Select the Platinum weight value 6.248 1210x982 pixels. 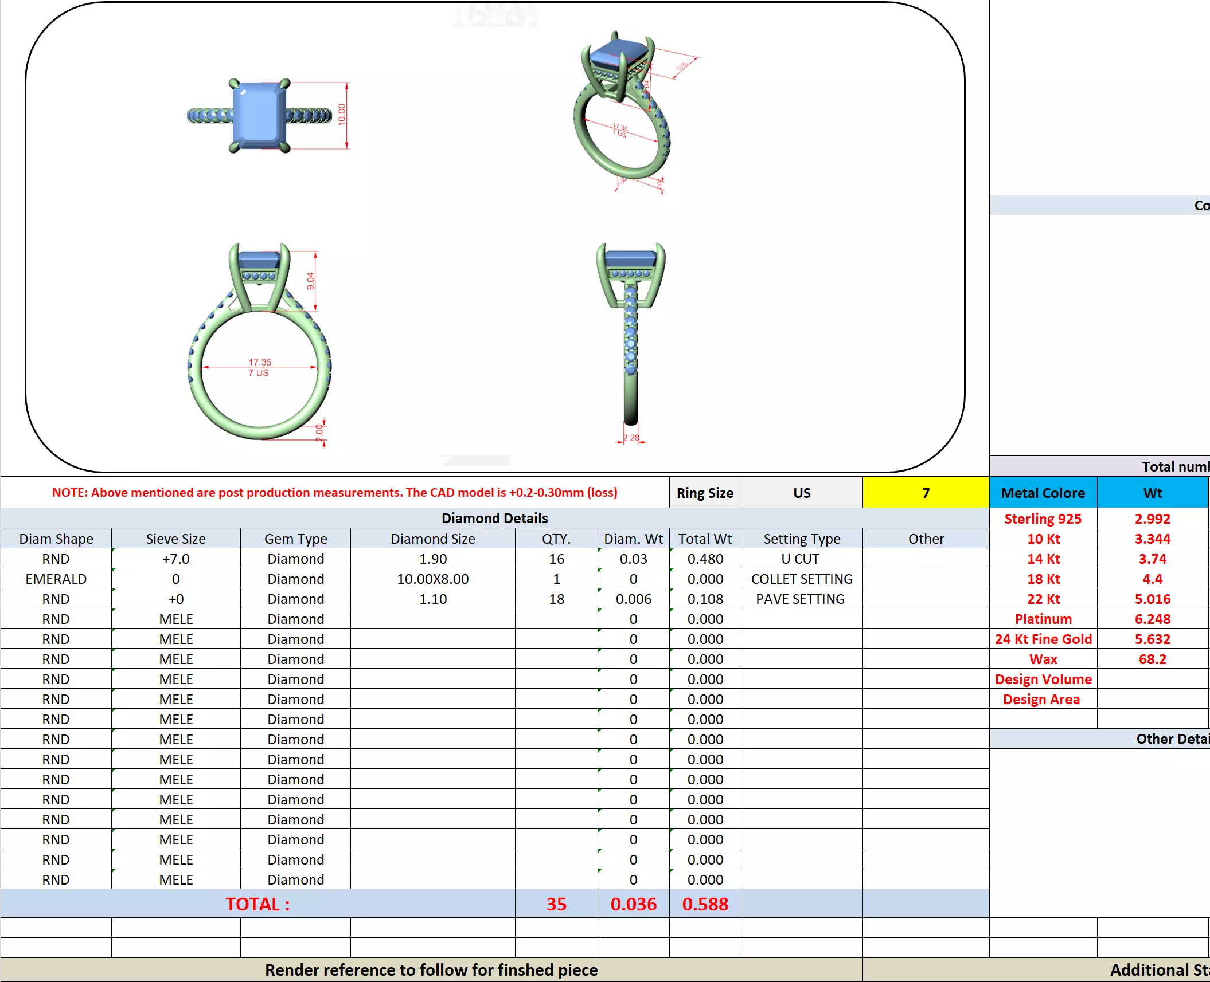click(1152, 619)
